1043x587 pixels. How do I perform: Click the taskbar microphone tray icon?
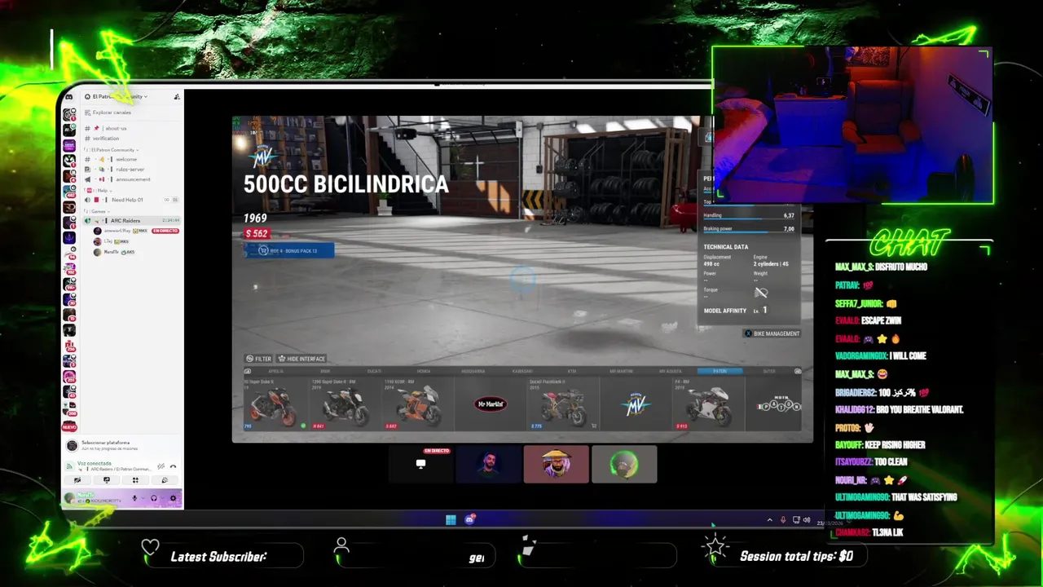[783, 519]
